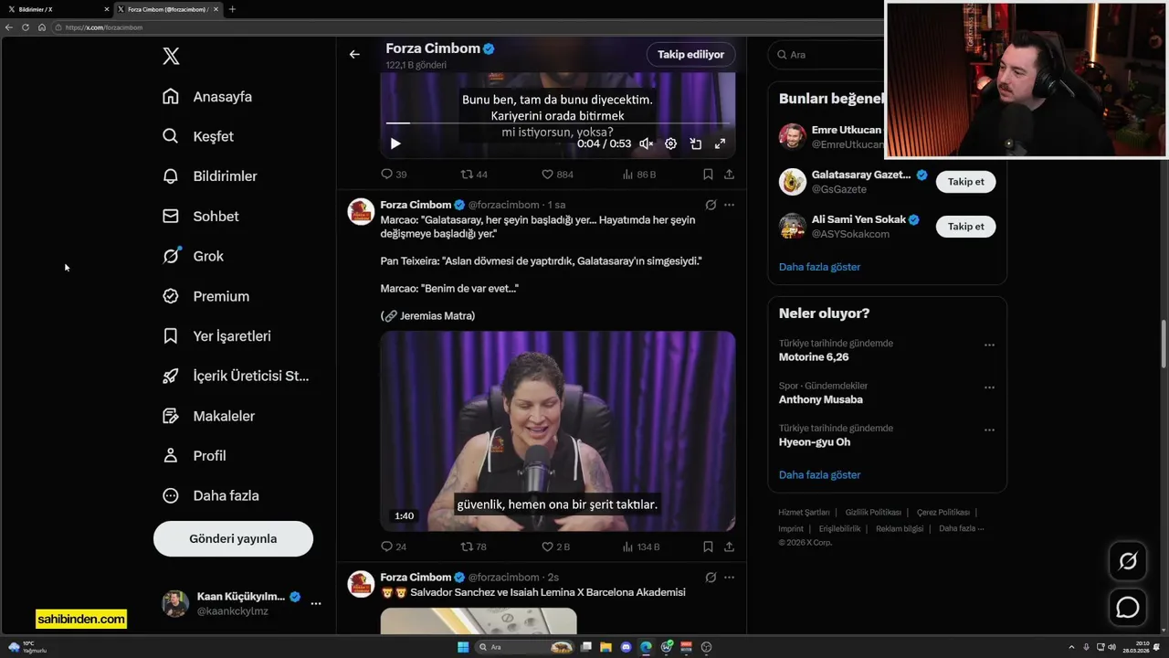The height and width of the screenshot is (658, 1169).
Task: View stats showing 86 B views
Action: point(639,174)
